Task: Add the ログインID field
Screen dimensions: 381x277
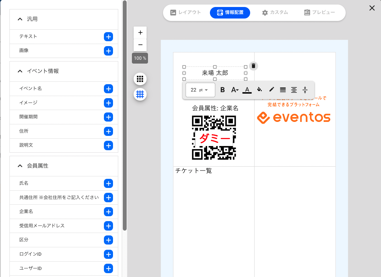Action: (x=108, y=254)
